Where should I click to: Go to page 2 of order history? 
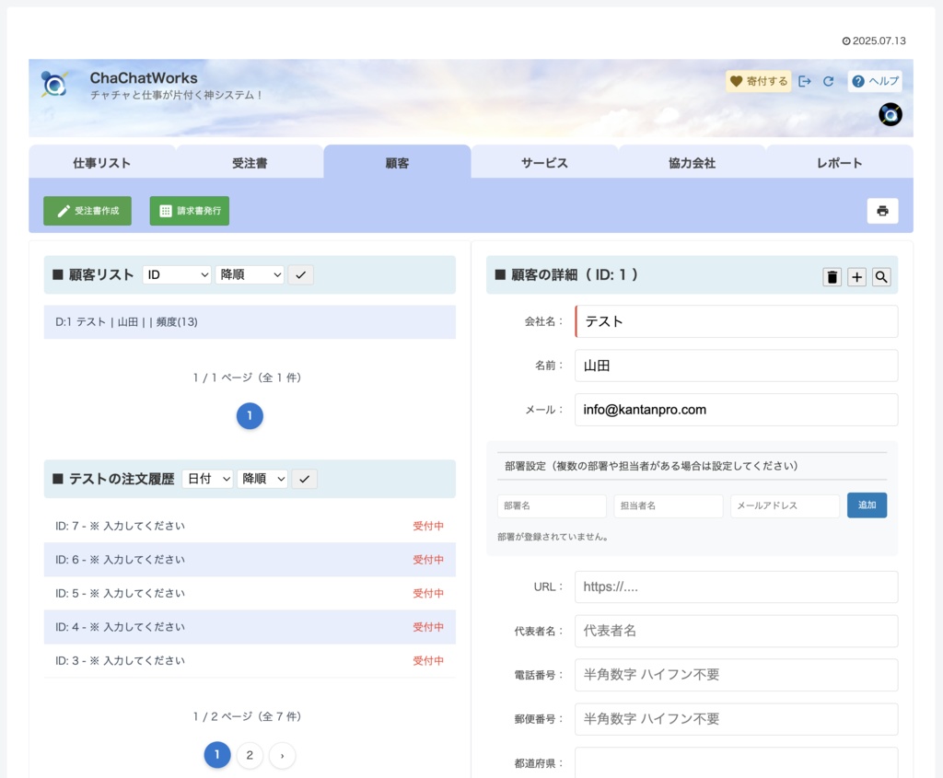coord(250,755)
